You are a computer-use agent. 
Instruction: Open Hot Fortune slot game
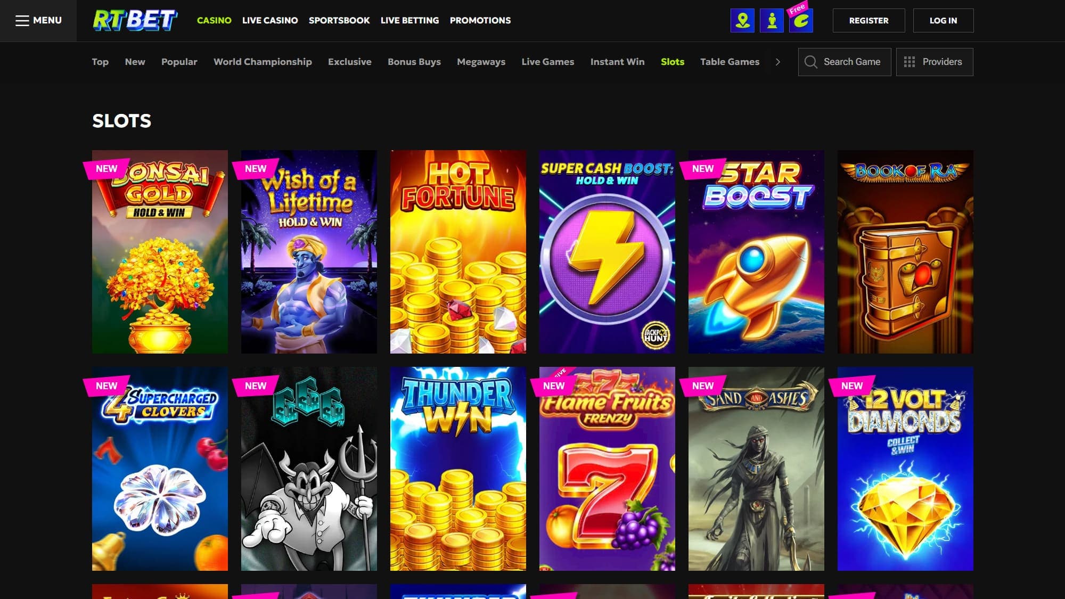tap(458, 252)
